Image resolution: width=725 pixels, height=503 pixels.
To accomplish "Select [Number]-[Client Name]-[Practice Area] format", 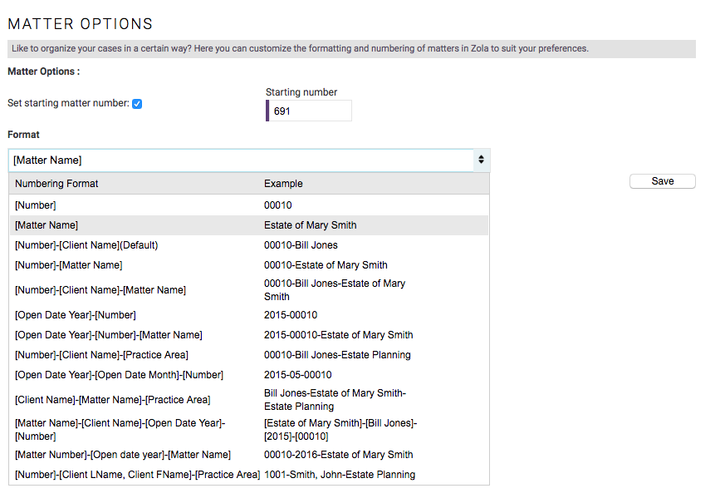I will click(249, 355).
